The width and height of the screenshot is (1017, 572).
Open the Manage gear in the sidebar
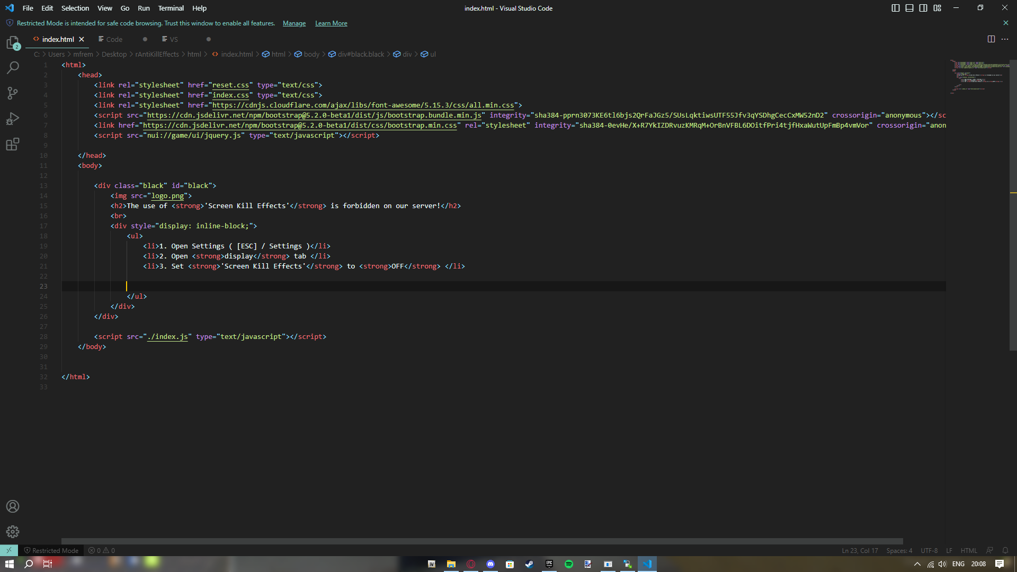point(13,532)
